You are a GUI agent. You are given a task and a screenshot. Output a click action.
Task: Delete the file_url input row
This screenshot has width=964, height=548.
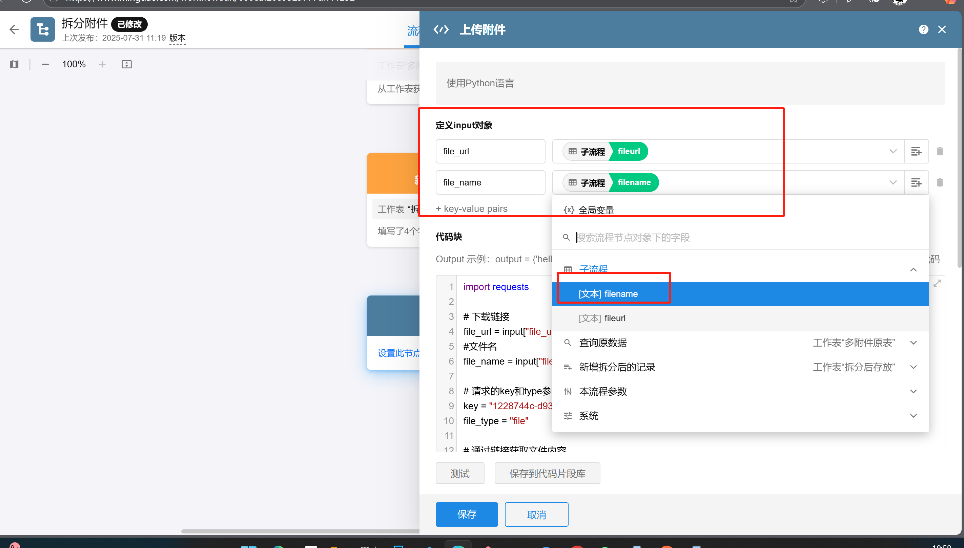click(940, 151)
